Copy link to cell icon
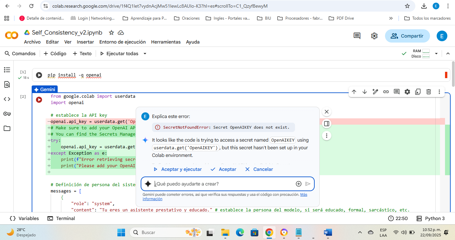Image resolution: width=455 pixels, height=240 pixels. [386, 92]
